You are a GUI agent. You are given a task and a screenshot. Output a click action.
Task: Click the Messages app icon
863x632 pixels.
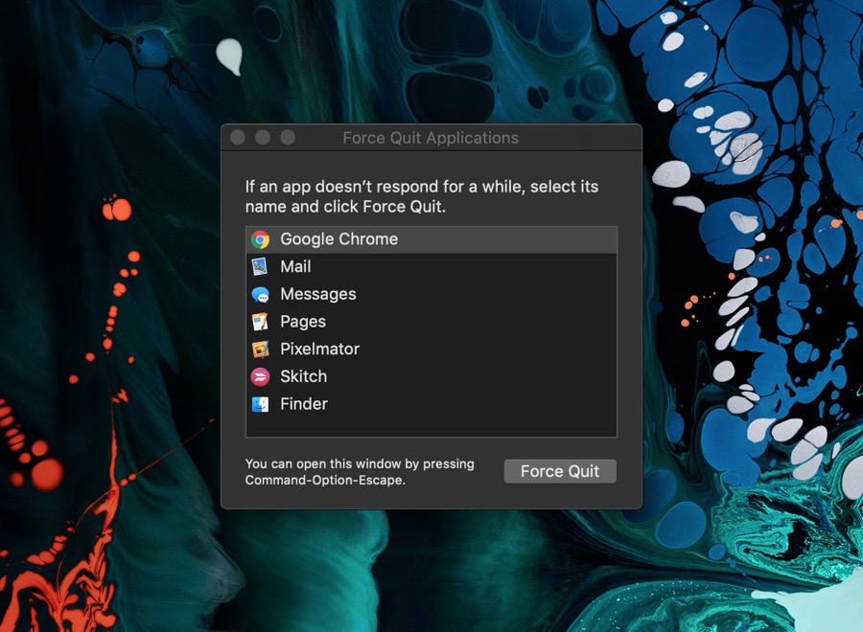pos(260,295)
